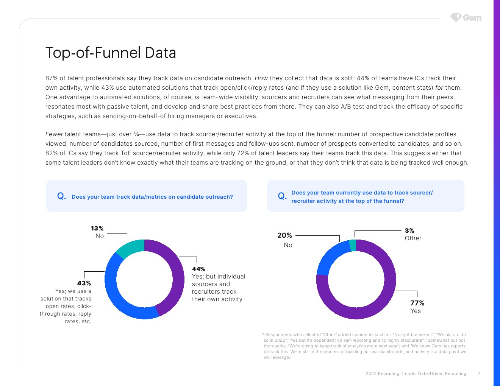The image size is (500, 386).
Task: Click the Q icon beside outreach question
Action: 61,196
